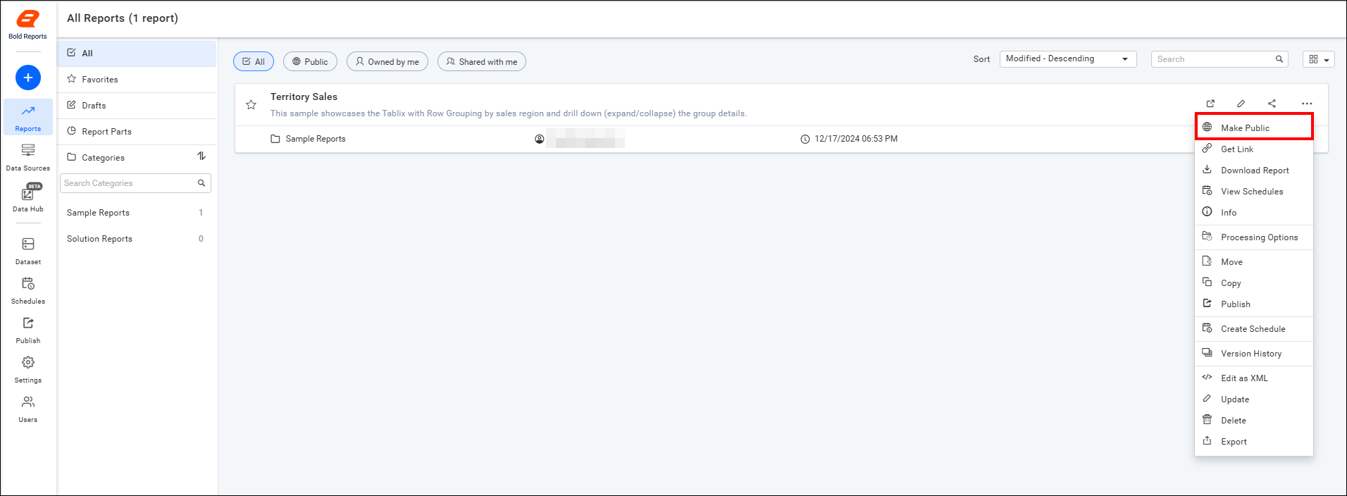Choose Make Public from context menu
This screenshot has height=496, width=1347.
click(1254, 128)
